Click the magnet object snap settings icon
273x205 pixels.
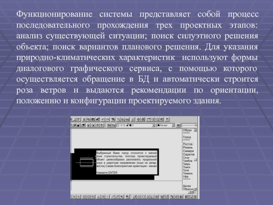127,197
